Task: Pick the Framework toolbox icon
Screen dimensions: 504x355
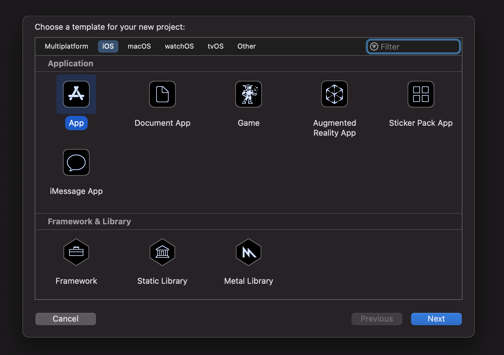Action: [76, 252]
